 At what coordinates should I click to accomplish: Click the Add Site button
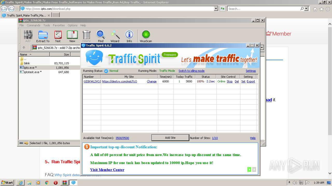(170, 138)
